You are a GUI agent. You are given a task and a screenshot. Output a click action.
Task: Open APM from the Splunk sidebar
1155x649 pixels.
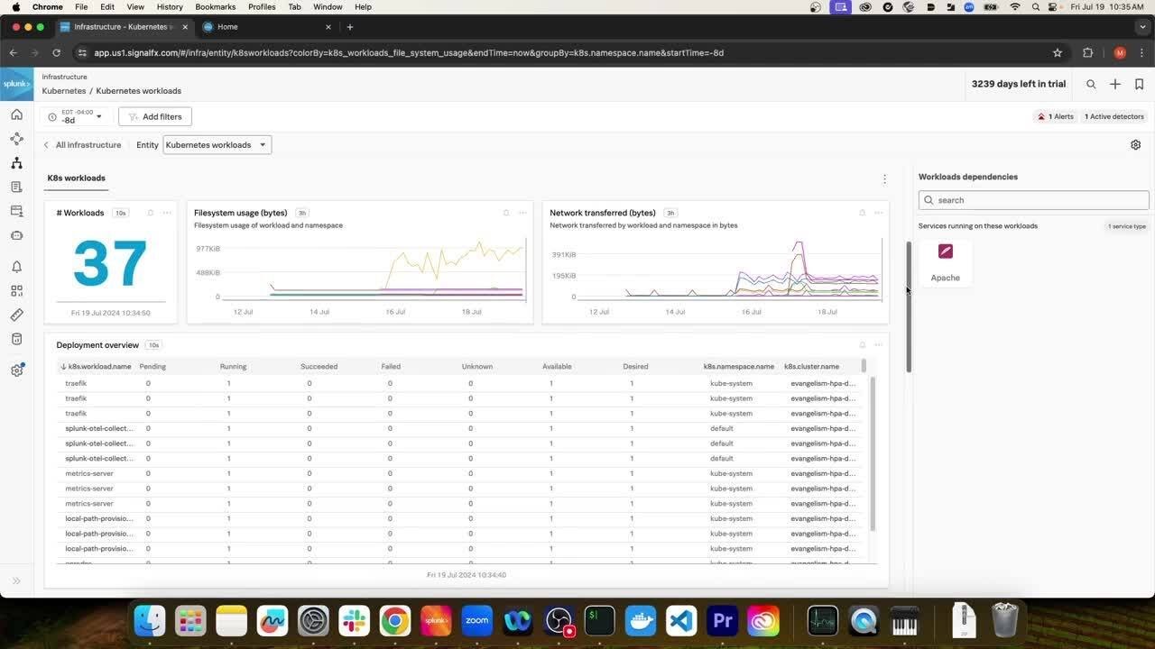[16, 139]
